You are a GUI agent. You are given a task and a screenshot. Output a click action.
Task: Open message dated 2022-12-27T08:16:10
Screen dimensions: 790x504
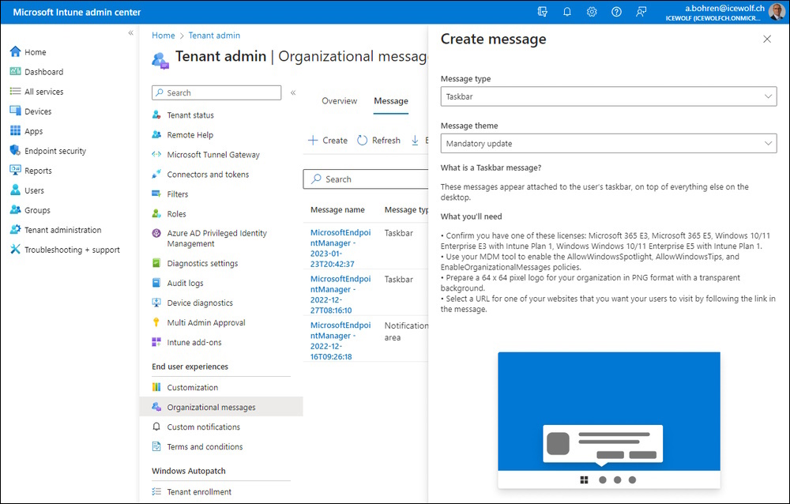[340, 295]
